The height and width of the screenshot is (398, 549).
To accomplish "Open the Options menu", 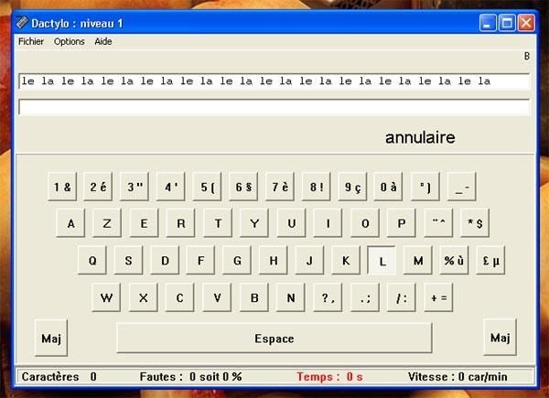I will point(69,42).
